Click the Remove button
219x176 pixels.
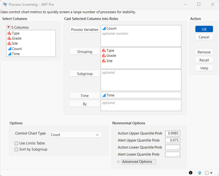[204, 52]
